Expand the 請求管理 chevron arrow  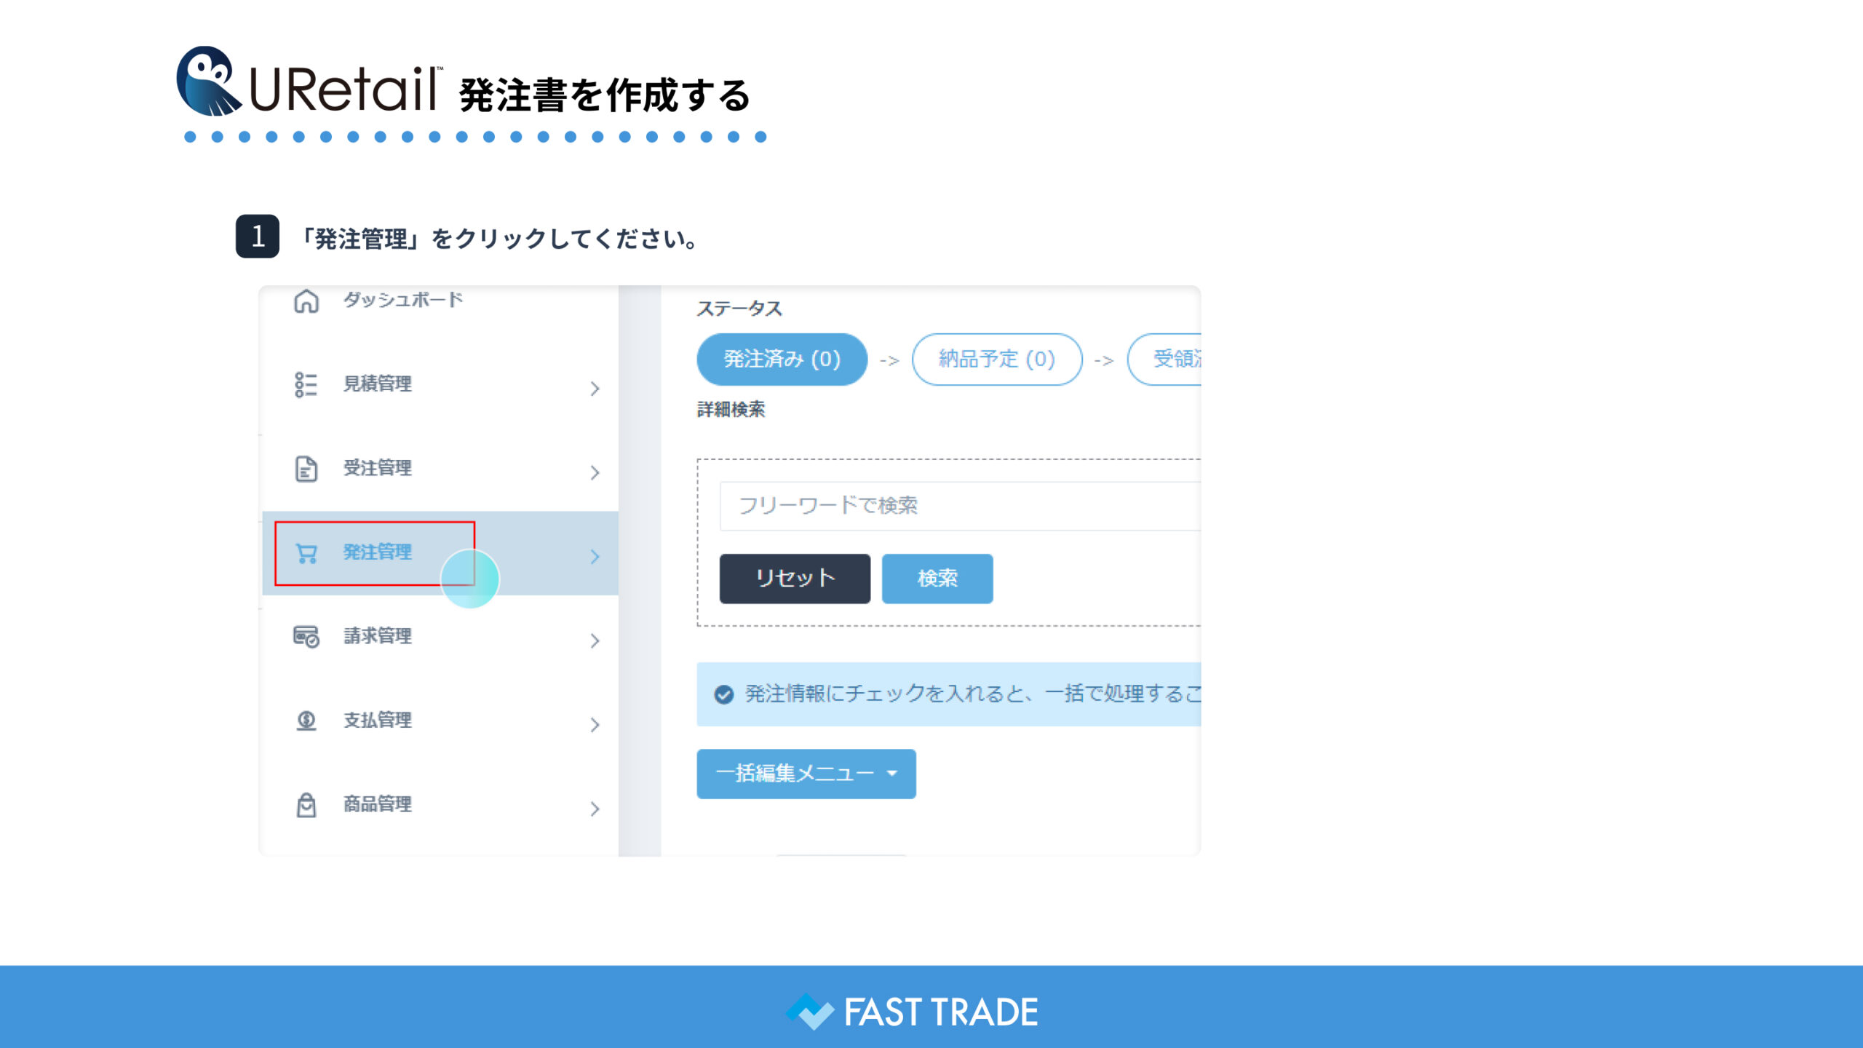(595, 641)
